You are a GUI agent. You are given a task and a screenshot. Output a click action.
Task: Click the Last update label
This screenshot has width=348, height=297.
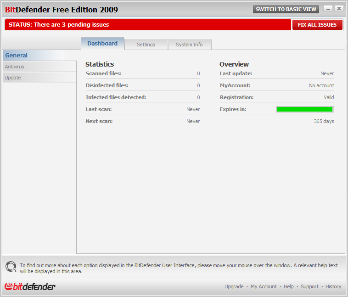236,73
